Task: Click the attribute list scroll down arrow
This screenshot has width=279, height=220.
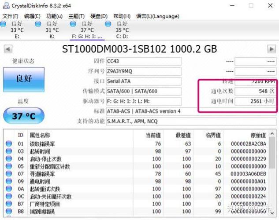Action: pos(272,213)
